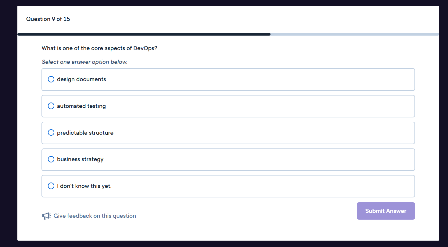Select the I don't know this yet radio
The image size is (448, 247).
51,186
